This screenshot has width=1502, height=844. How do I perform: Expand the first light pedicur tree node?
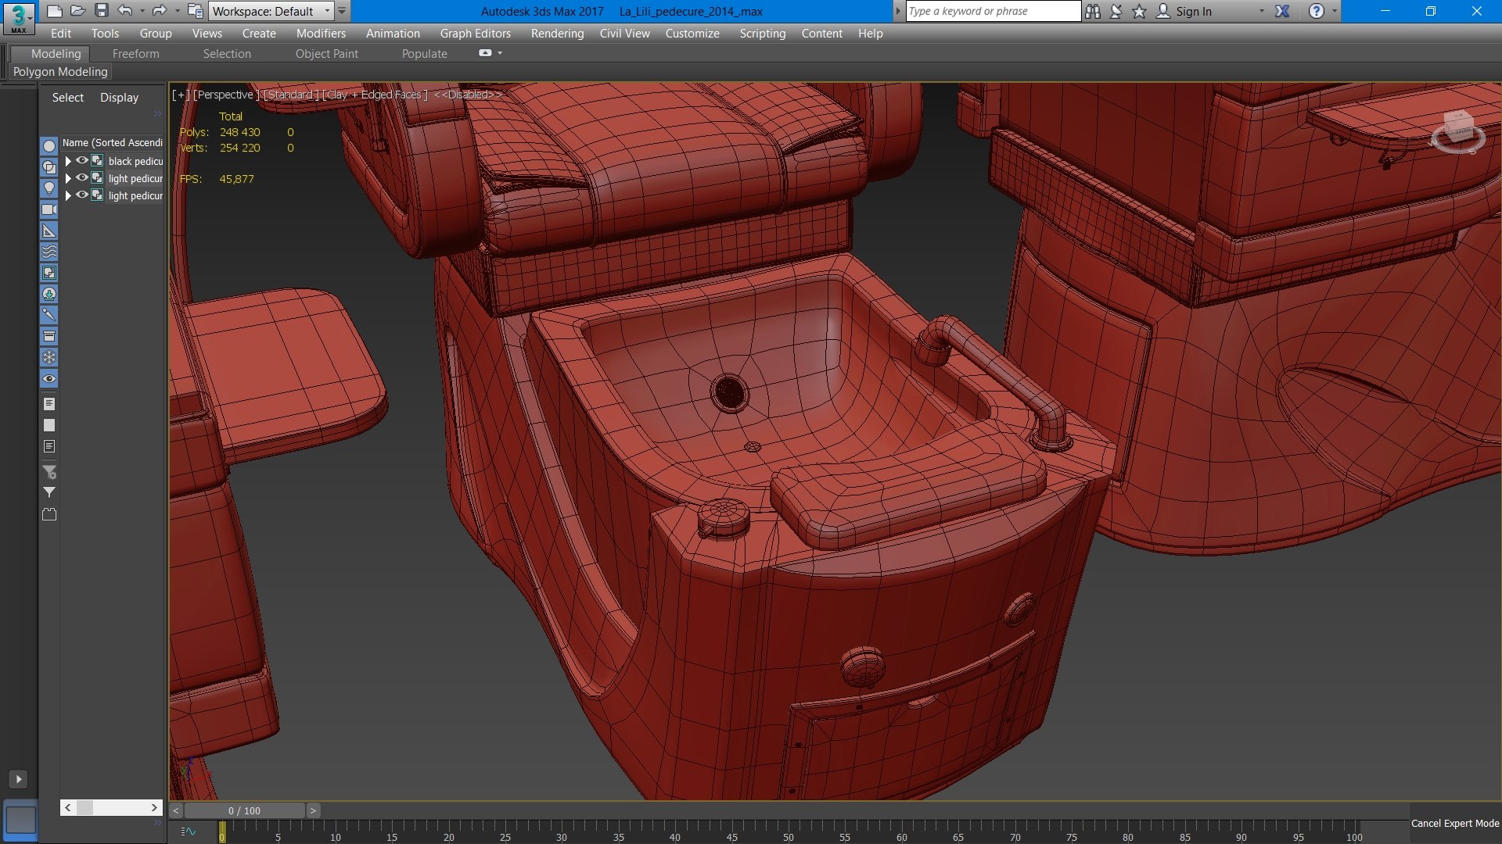[68, 178]
